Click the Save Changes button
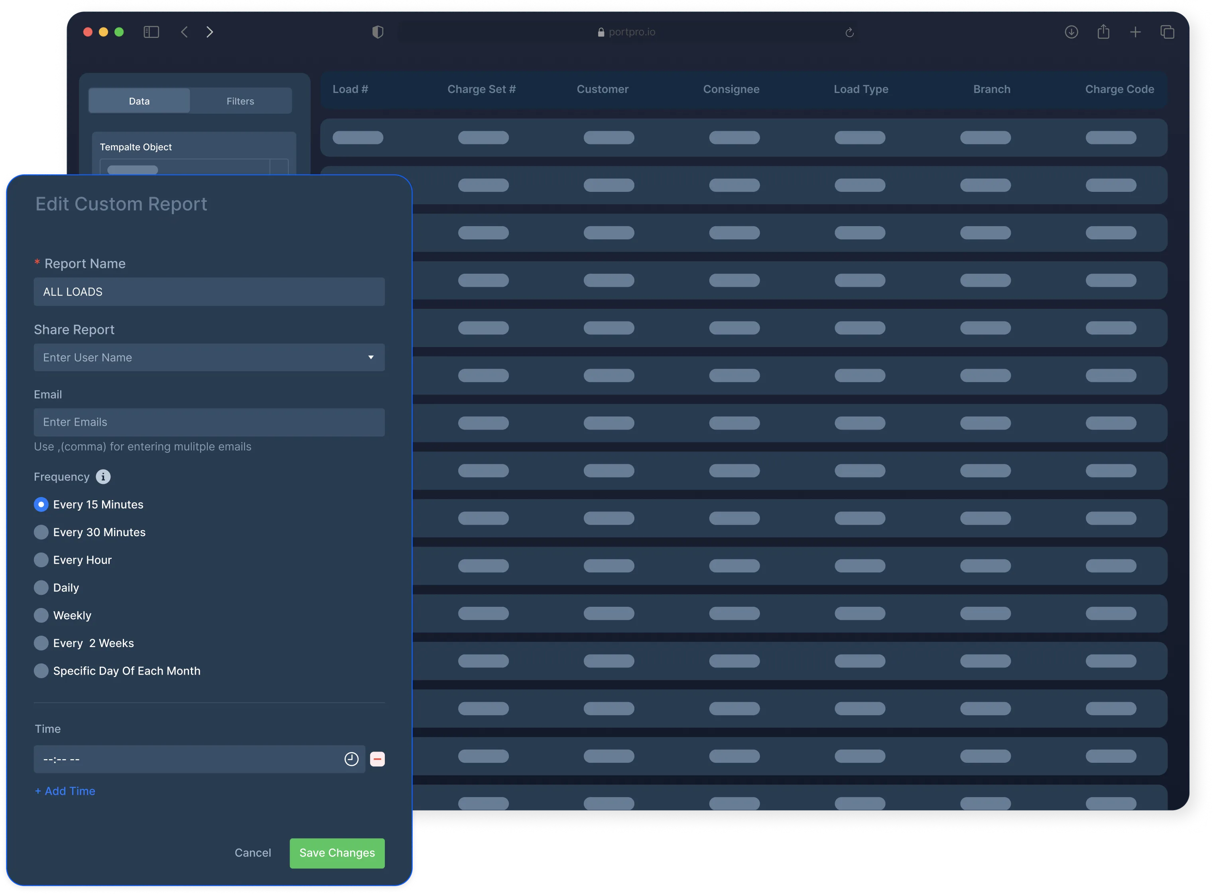Screen dimensions: 1213x894 (x=337, y=853)
